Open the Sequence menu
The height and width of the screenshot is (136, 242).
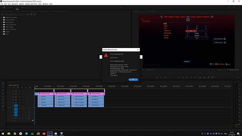click(15, 4)
